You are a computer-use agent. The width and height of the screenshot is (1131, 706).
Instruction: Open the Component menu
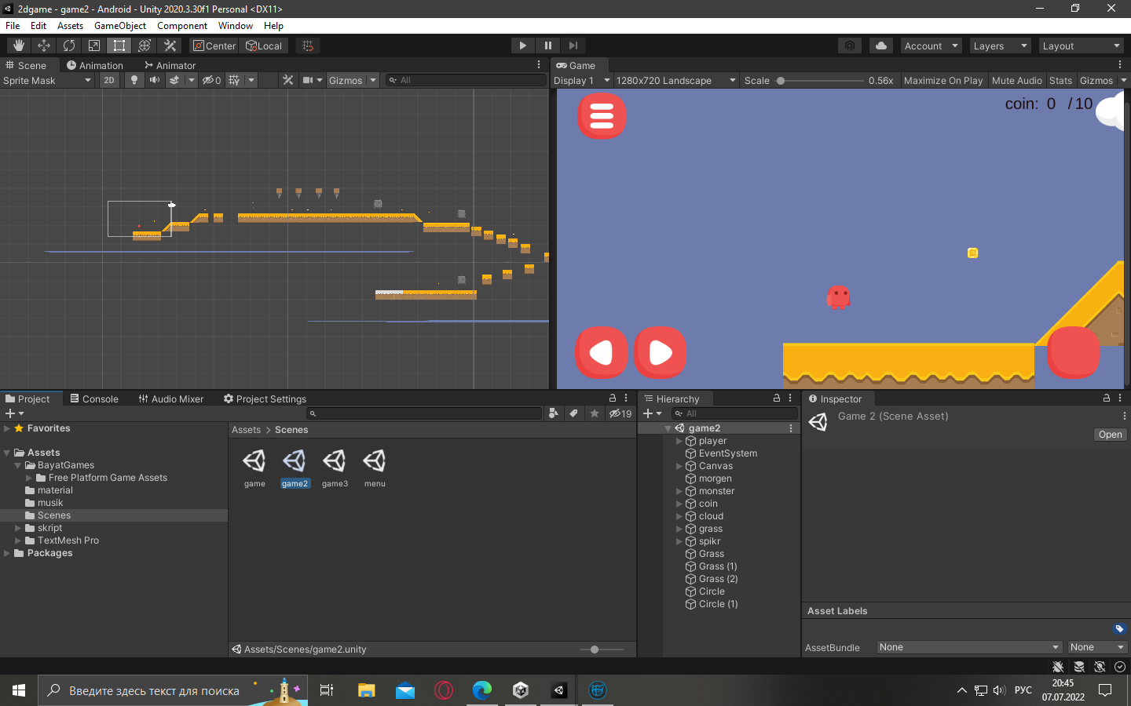(x=182, y=26)
